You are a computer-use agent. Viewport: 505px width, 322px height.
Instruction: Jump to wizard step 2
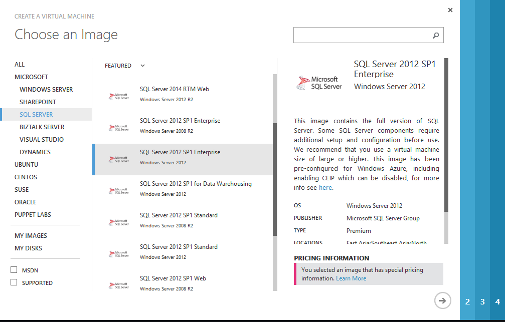(x=467, y=302)
